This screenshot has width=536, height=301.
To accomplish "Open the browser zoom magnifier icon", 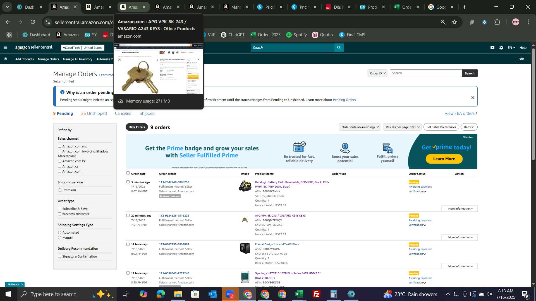I will click(x=443, y=22).
